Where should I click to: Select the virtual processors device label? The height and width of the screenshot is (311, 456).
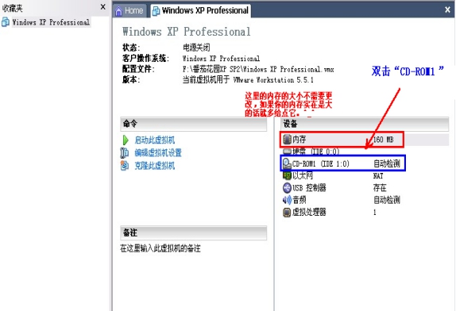309,213
